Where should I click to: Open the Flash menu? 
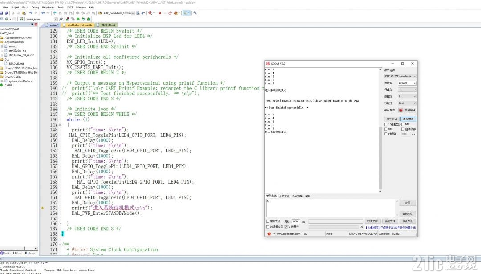(25, 8)
